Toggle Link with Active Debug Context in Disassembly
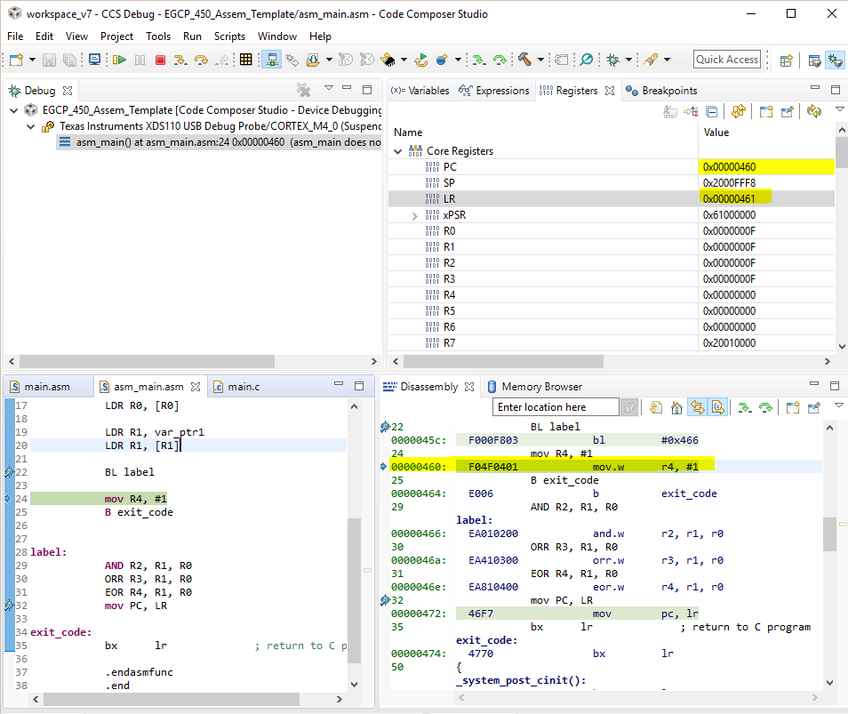Screen dimensions: 848x714 698,407
